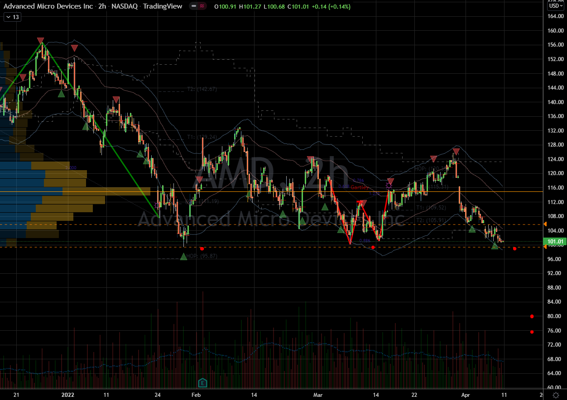Screen dimensions: 567x400
Task: Click the pink wave icon in header pill
Action: click(x=202, y=6)
